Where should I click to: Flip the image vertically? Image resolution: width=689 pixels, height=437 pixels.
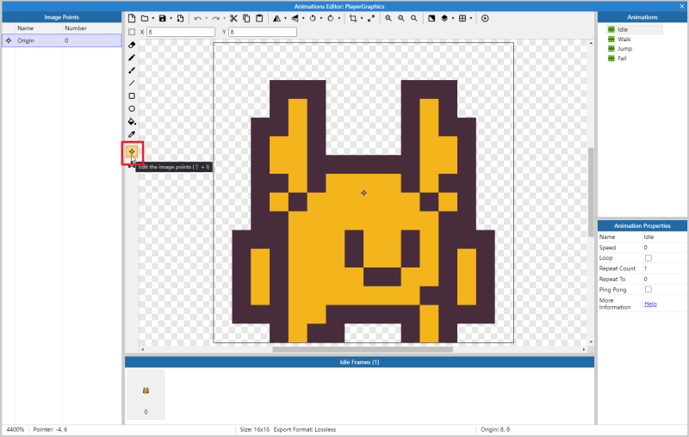[x=295, y=18]
